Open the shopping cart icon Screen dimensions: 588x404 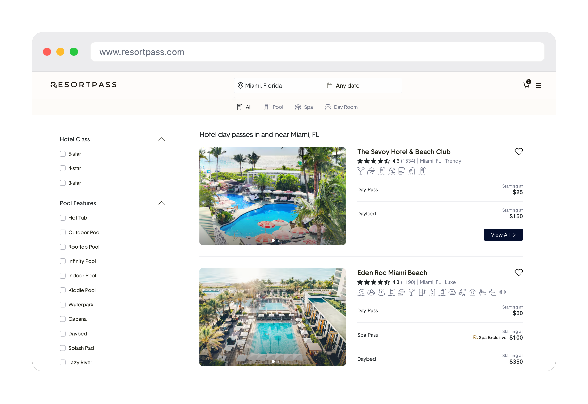(x=526, y=85)
